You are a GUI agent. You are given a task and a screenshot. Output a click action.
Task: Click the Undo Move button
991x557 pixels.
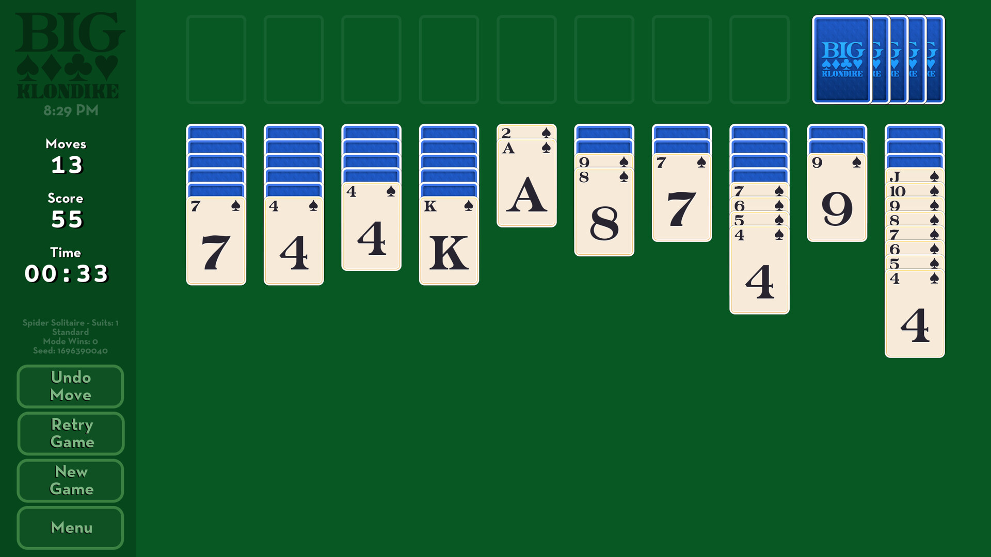(70, 386)
